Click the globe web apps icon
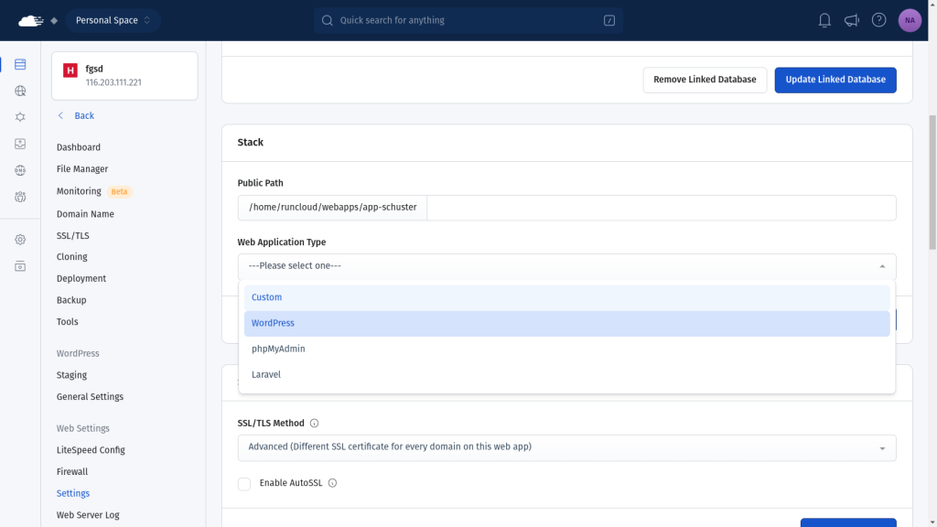The image size is (937, 527). click(x=20, y=91)
